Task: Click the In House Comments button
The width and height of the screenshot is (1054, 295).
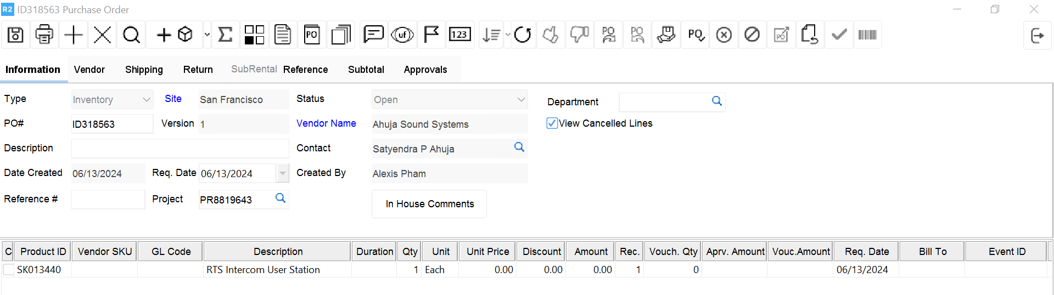Action: point(429,204)
